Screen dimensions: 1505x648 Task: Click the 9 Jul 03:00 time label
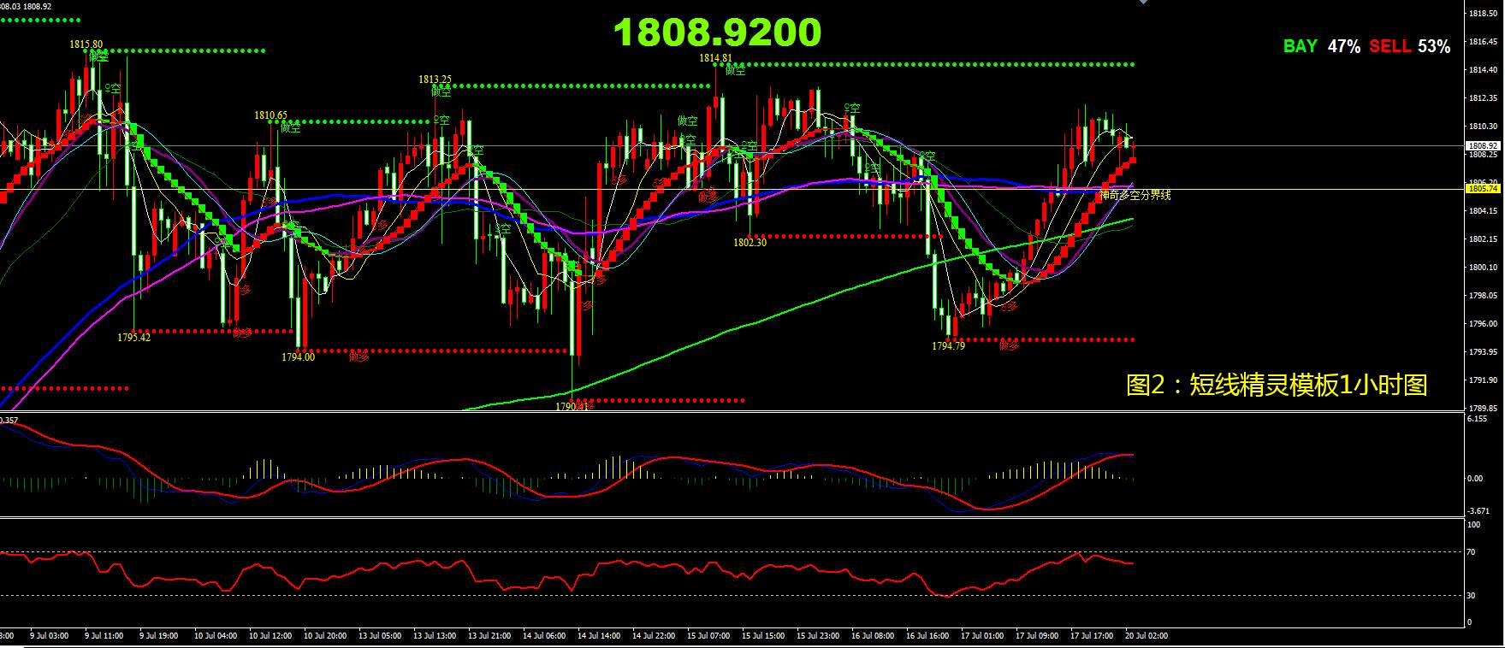pos(49,636)
